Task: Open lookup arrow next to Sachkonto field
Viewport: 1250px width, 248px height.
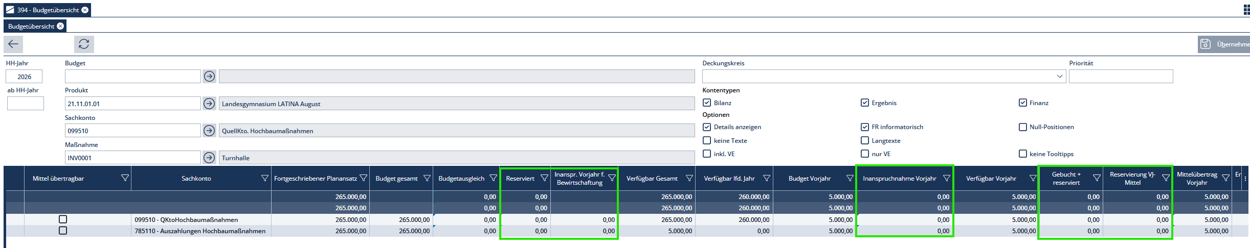Action: [x=209, y=131]
